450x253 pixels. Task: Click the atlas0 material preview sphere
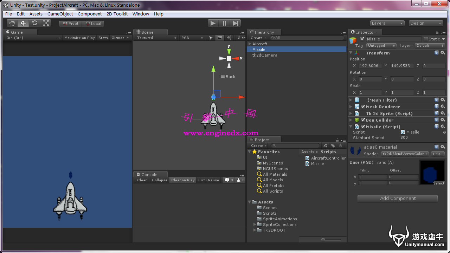[x=355, y=151]
